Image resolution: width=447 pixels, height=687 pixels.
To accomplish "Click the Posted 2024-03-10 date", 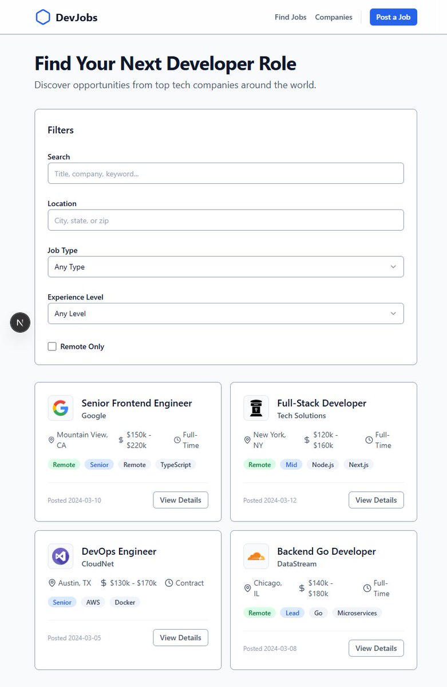I will (74, 500).
